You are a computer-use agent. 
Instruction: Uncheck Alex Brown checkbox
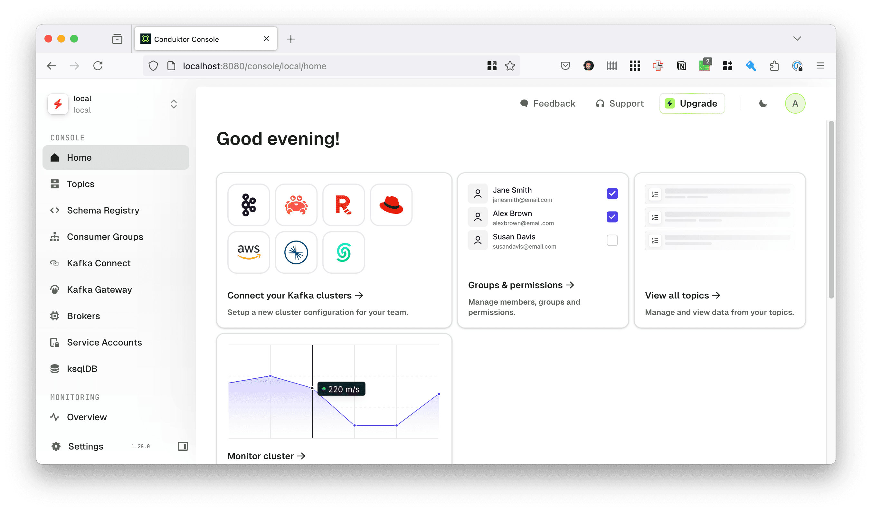pos(612,217)
